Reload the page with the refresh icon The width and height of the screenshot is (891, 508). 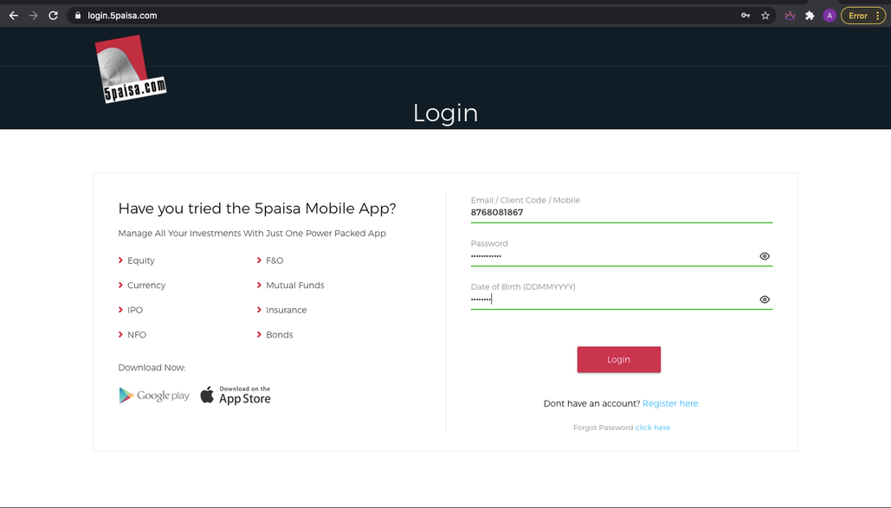click(x=53, y=16)
